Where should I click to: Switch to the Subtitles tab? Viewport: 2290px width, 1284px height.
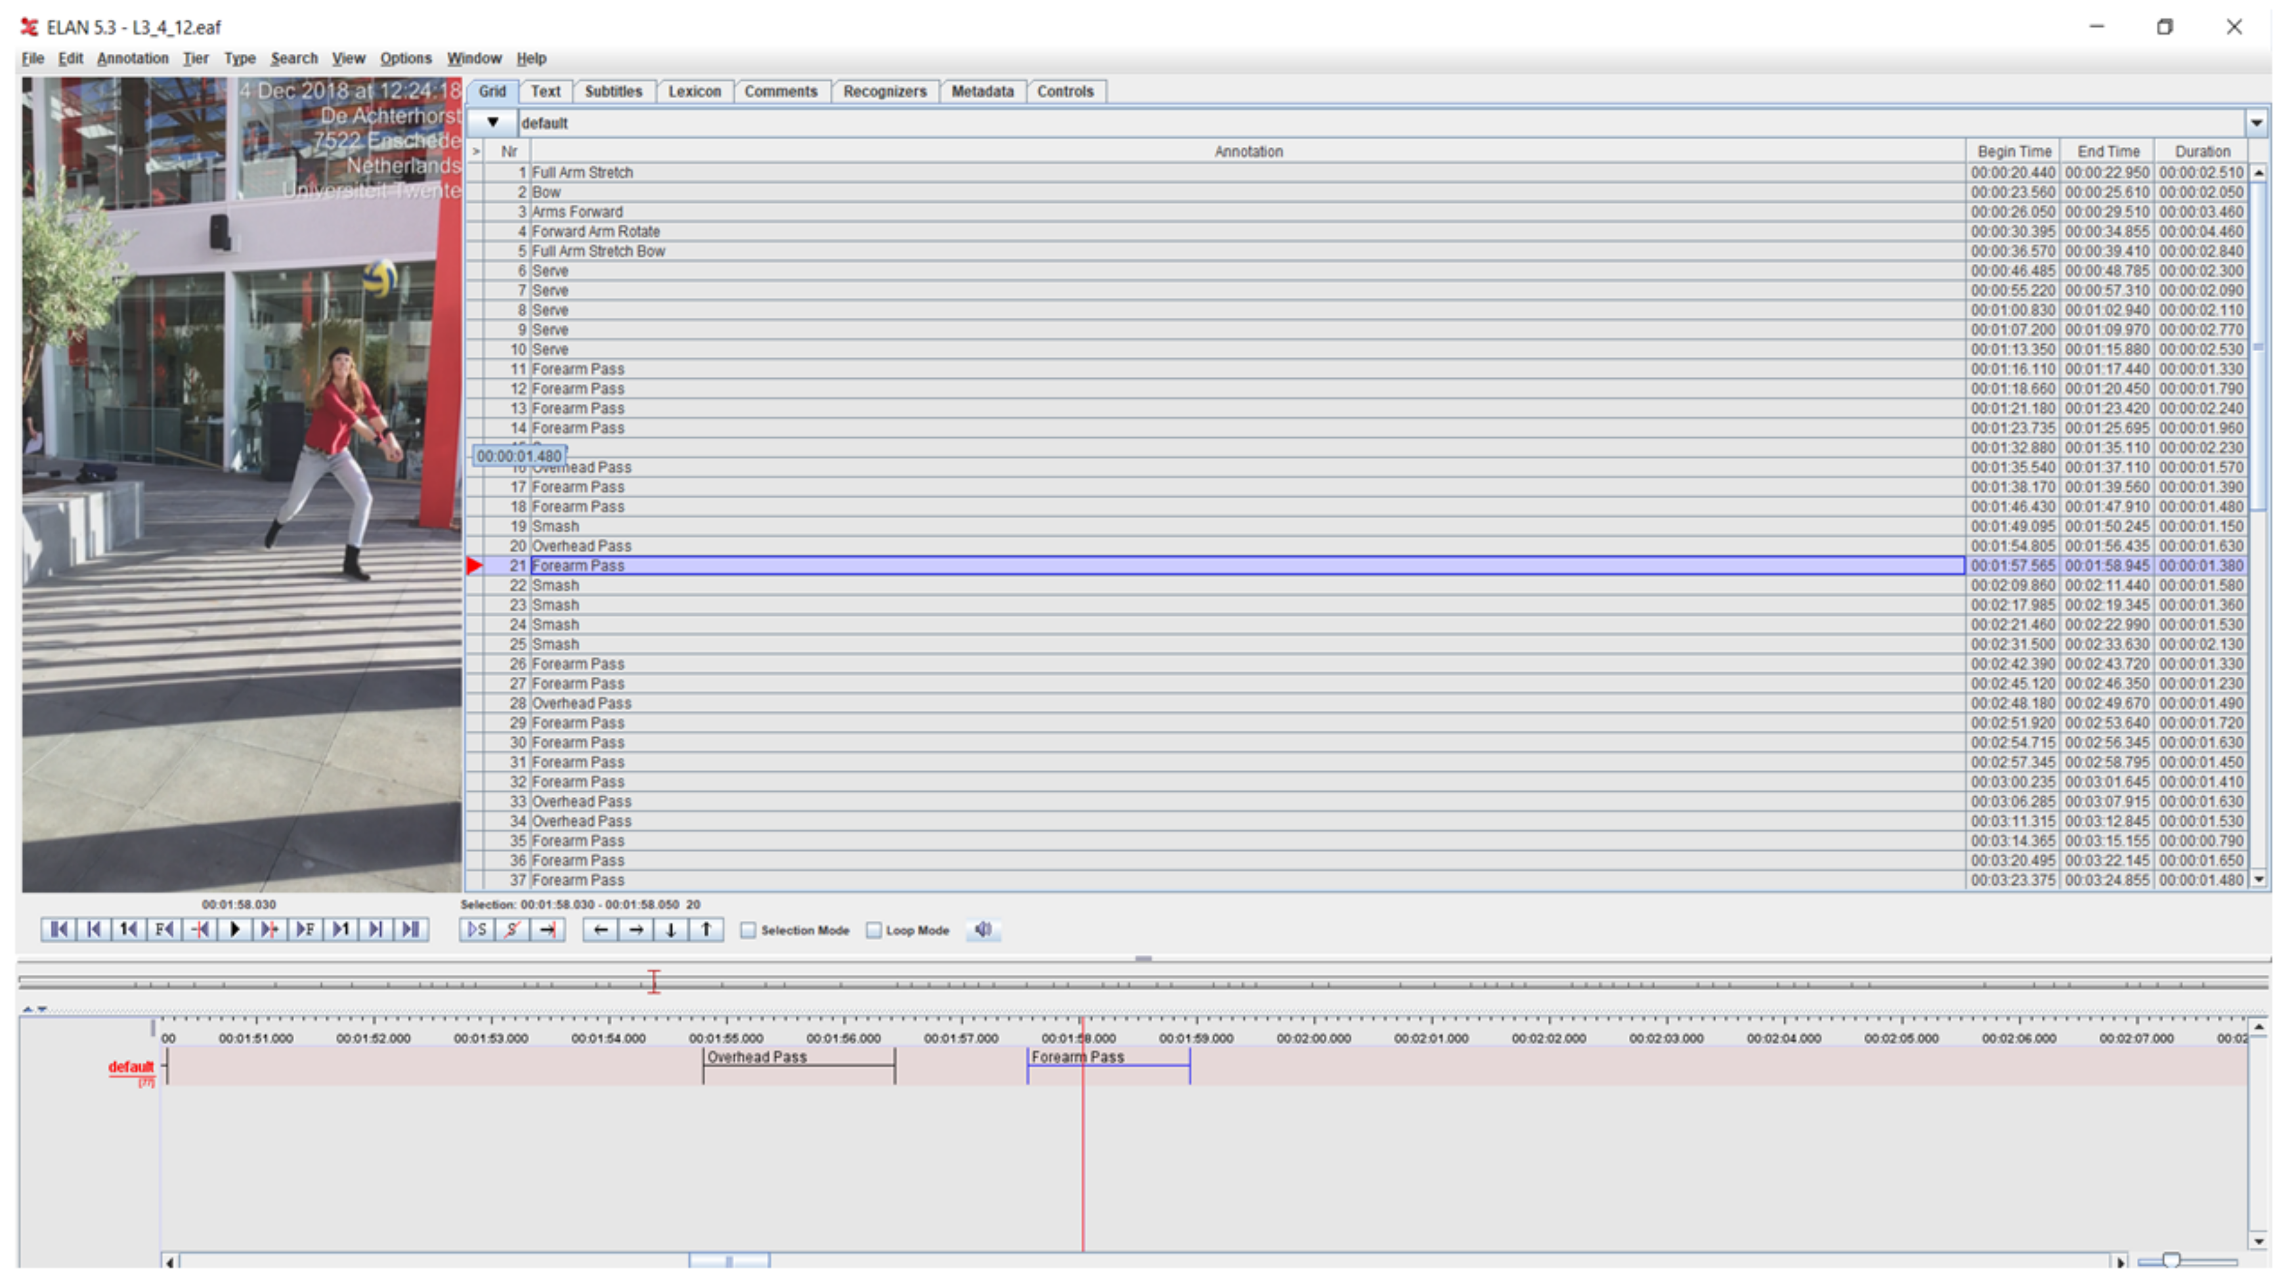613,91
